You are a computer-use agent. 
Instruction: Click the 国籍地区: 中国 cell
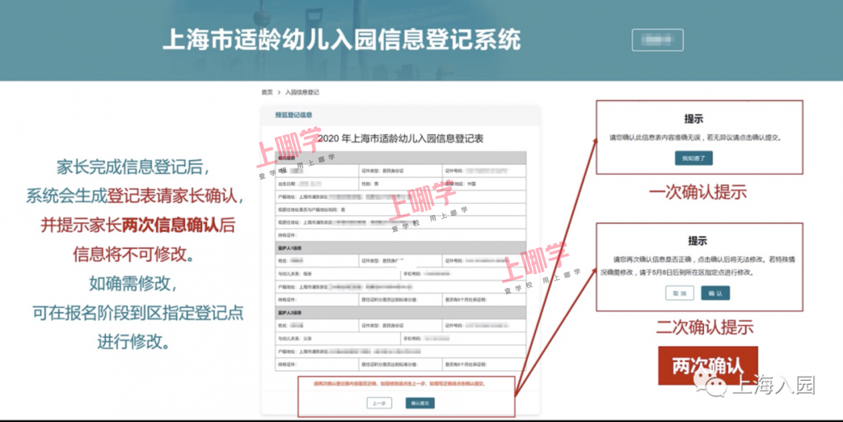click(x=484, y=183)
